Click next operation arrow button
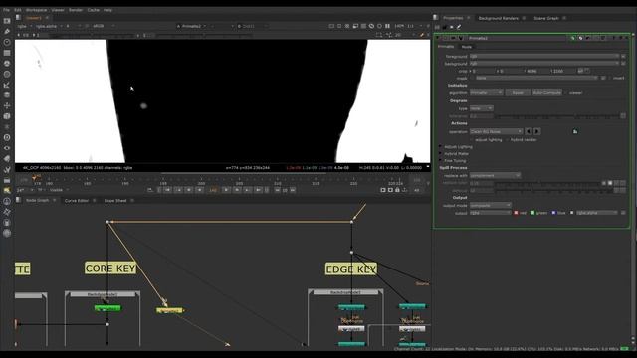 (x=536, y=131)
